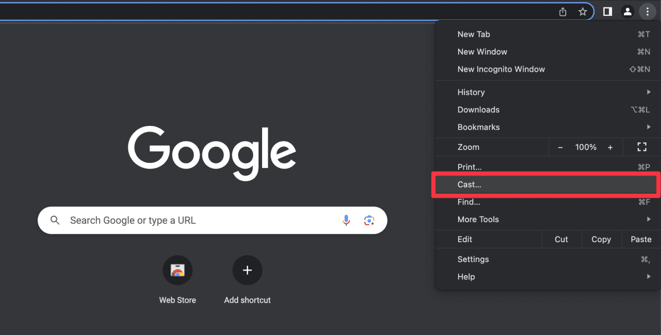
Task: Bookmark this page using the star icon
Action: pos(582,11)
